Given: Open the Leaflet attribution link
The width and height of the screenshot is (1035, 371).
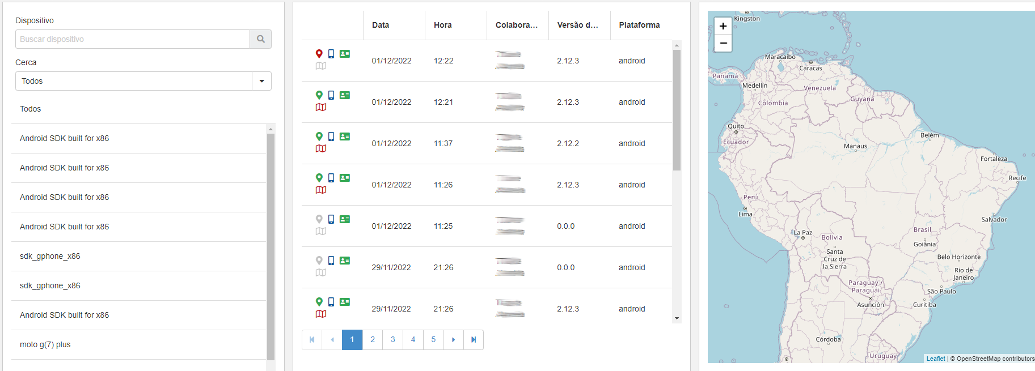Looking at the screenshot, I should [936, 359].
